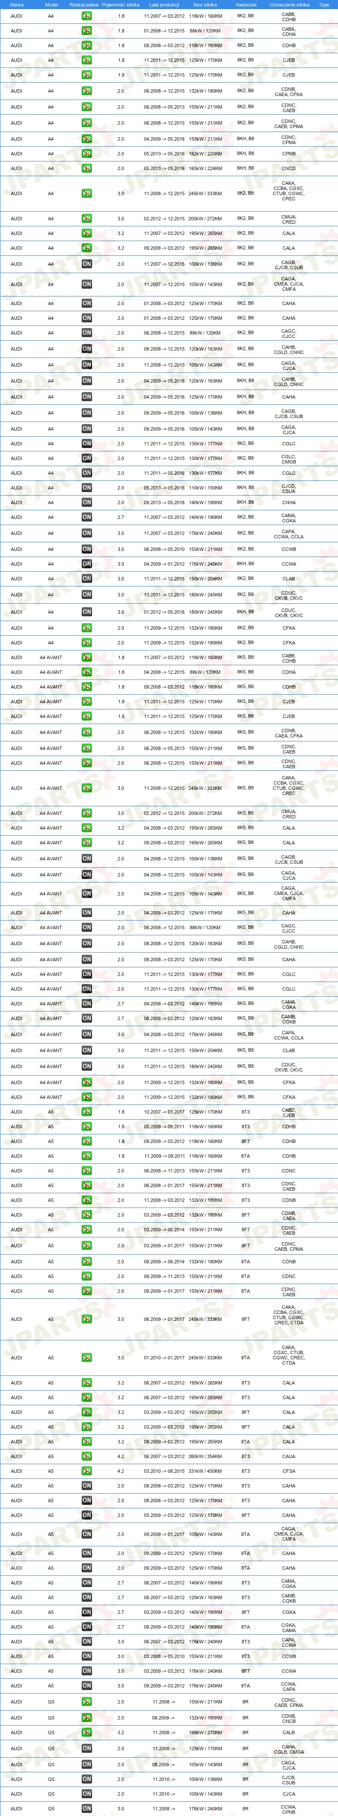Click the diesel ON icon in the A4 CGLC, CMGB row
The height and width of the screenshot is (1816, 338).
pos(86,458)
